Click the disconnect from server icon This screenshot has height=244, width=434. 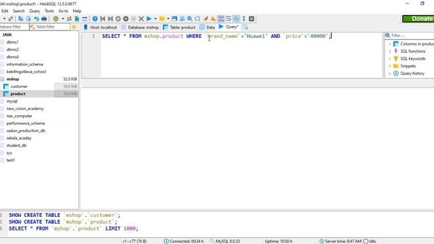[x=11, y=19]
